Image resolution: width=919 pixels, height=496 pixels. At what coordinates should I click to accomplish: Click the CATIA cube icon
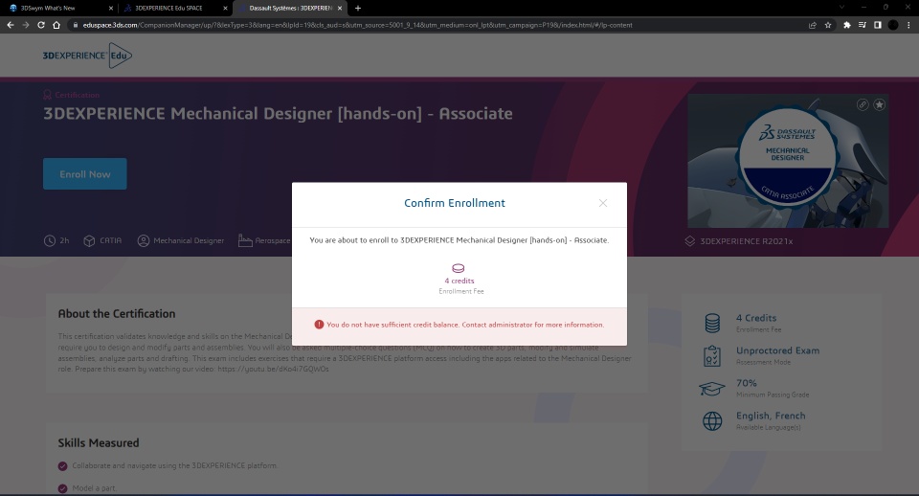coord(89,241)
